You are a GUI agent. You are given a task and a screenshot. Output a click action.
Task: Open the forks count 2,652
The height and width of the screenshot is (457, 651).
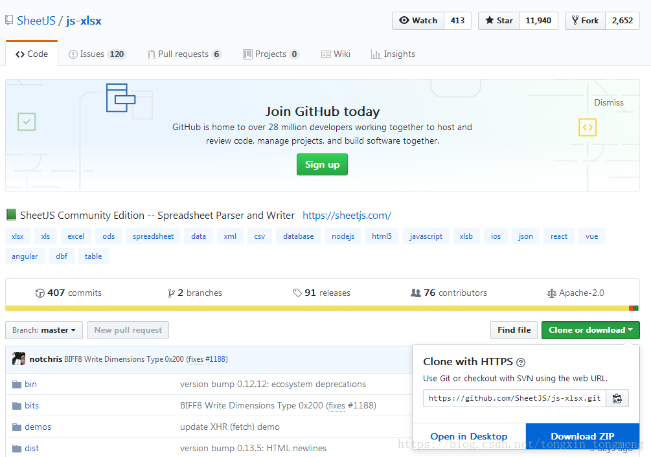tap(622, 21)
